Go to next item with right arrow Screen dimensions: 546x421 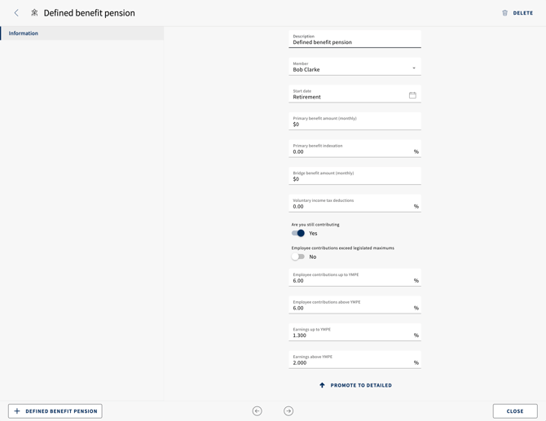[x=288, y=411]
